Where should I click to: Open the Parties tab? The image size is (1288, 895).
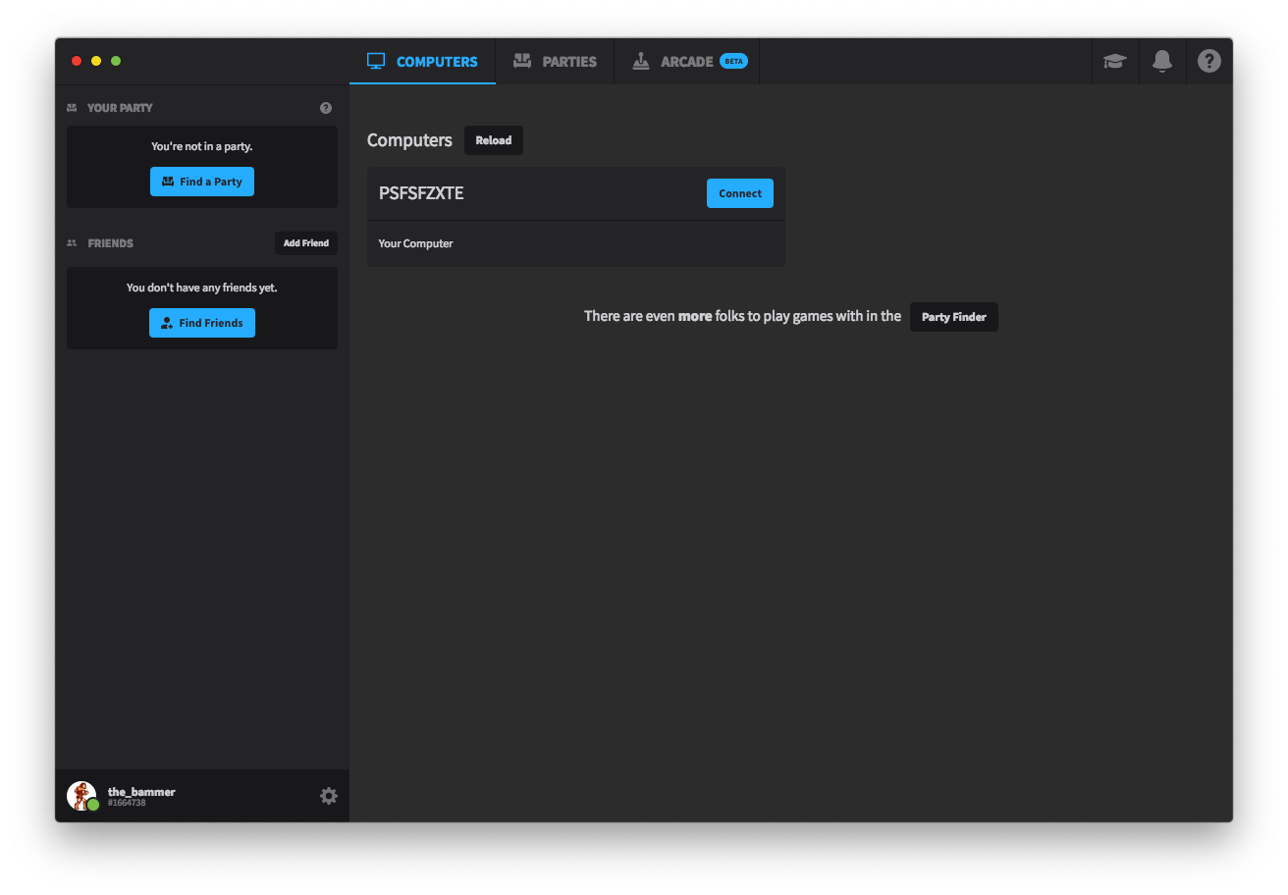coord(555,61)
